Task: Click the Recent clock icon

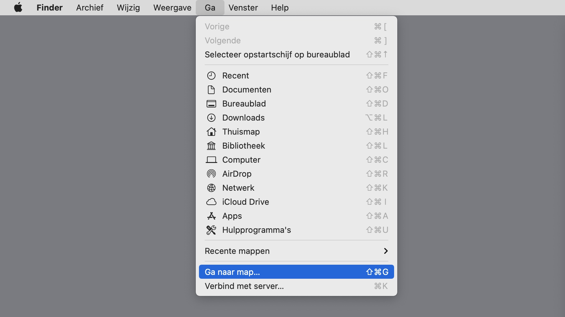Action: pyautogui.click(x=211, y=76)
